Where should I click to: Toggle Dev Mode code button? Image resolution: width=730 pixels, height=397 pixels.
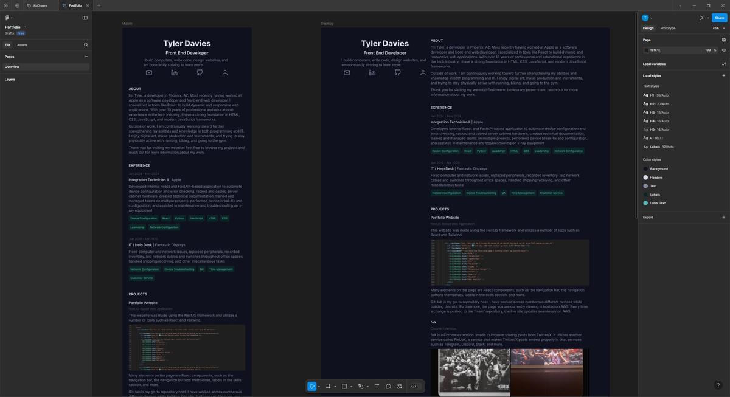[x=414, y=386]
